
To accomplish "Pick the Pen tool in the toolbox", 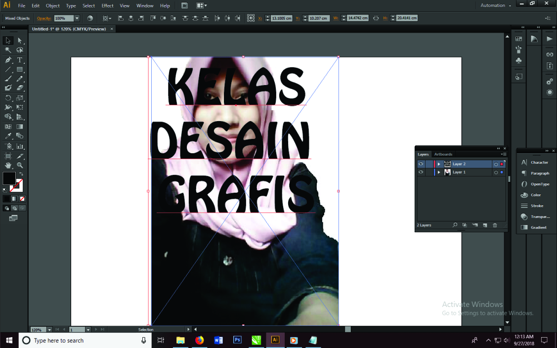I will click(8, 60).
